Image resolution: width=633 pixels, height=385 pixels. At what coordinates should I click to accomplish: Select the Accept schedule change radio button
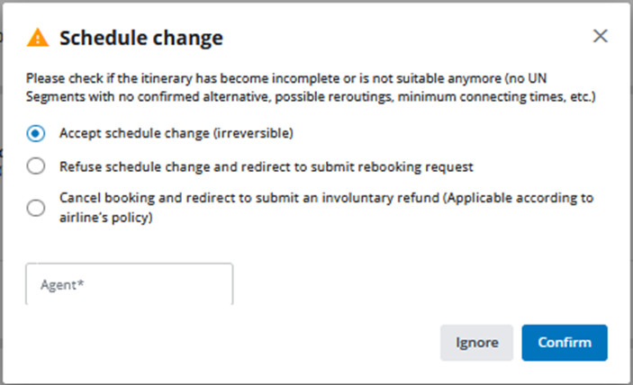tap(36, 133)
